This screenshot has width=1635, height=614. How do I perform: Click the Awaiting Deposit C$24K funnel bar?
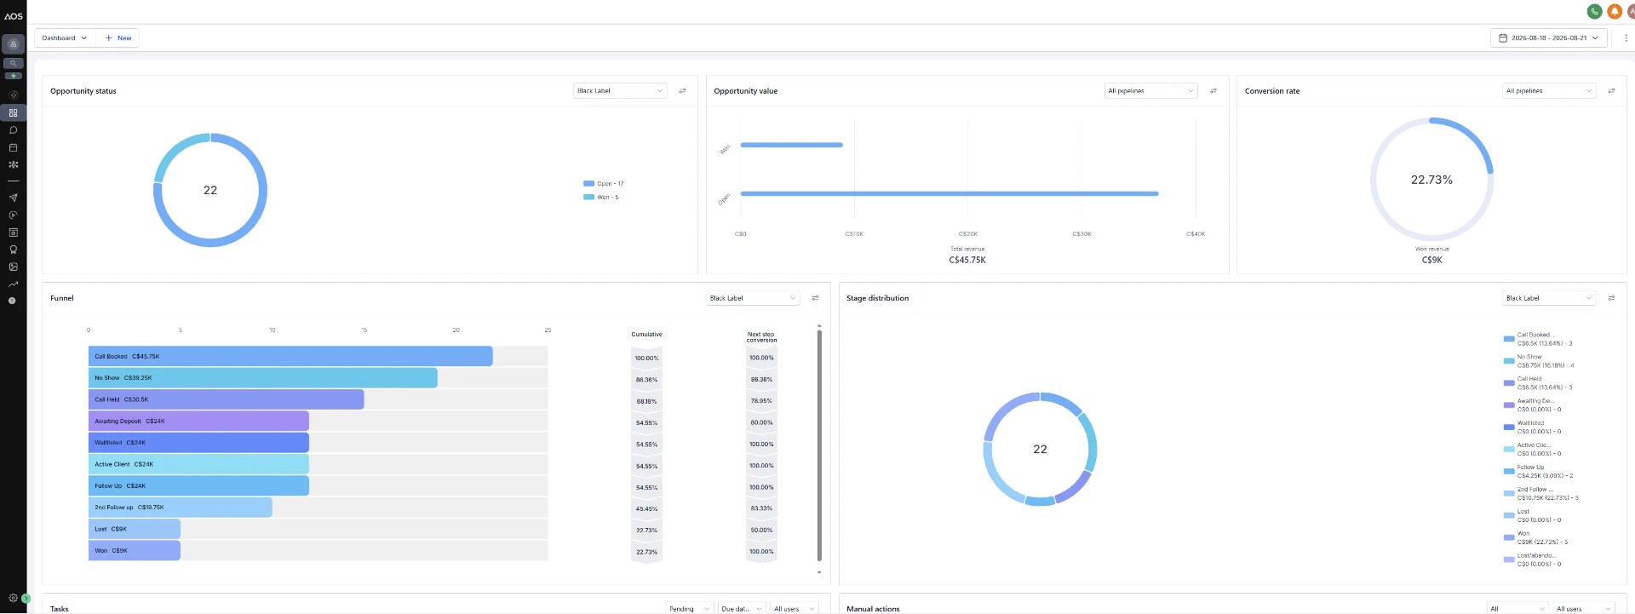[x=198, y=422]
